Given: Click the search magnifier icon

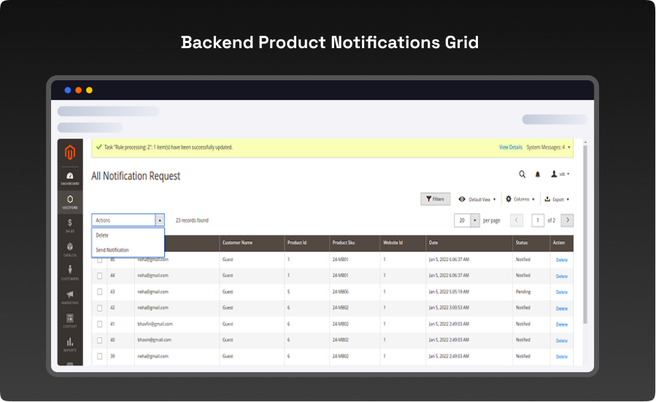Looking at the screenshot, I should click(x=522, y=174).
